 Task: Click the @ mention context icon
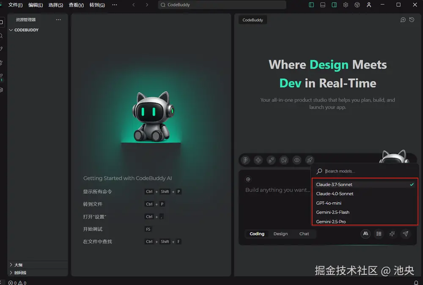click(248, 179)
